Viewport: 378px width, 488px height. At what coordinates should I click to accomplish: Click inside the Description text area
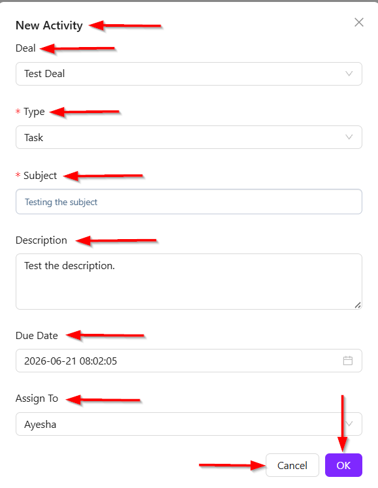click(x=189, y=282)
